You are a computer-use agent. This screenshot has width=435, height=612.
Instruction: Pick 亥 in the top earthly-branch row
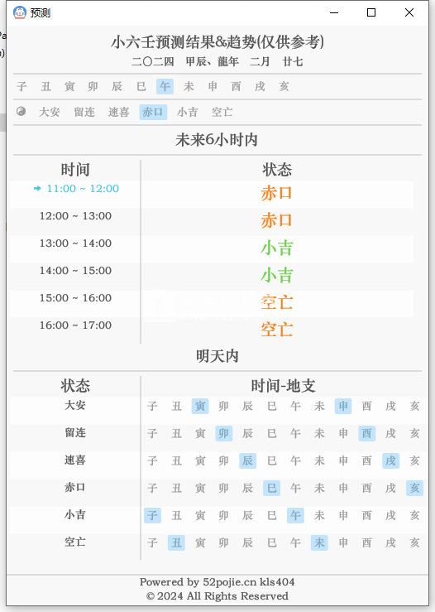pos(284,86)
